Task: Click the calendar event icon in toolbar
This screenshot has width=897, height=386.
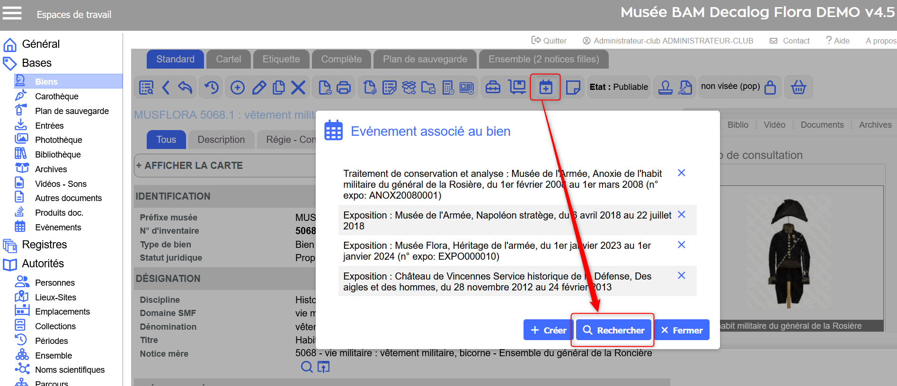Action: pyautogui.click(x=545, y=87)
